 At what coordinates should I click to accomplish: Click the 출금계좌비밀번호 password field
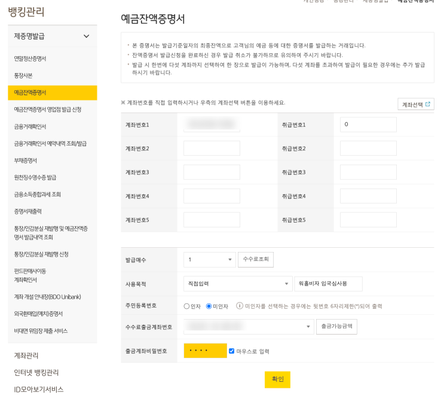click(x=206, y=351)
